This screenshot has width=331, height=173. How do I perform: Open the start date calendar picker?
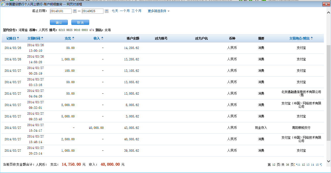click(75, 11)
